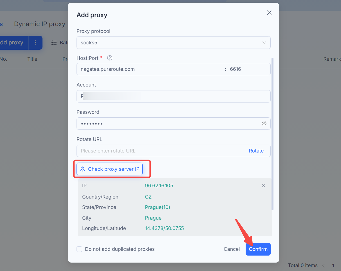This screenshot has height=271, width=341.
Task: Click the Rotate link in URL field
Action: (256, 151)
